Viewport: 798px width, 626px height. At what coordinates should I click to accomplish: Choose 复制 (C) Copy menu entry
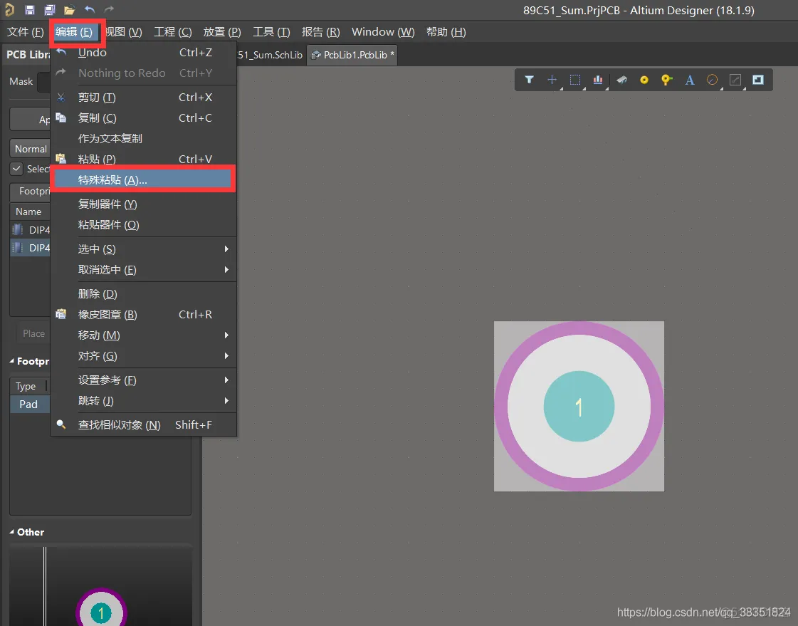pyautogui.click(x=144, y=118)
